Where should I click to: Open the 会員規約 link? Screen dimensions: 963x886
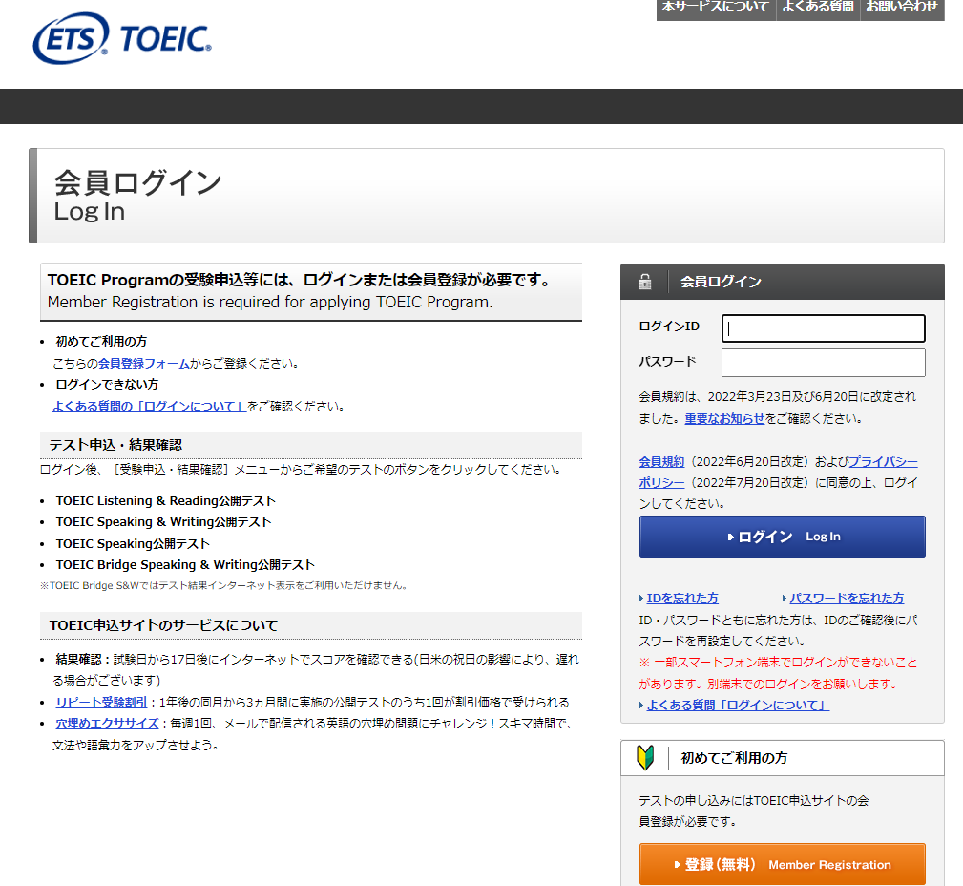661,461
